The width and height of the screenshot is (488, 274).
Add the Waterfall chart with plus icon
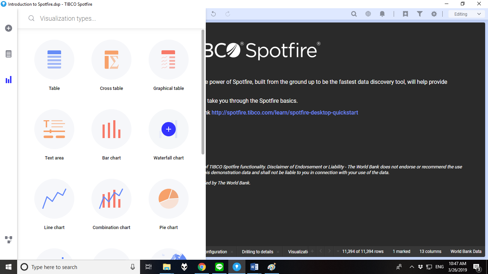(169, 129)
